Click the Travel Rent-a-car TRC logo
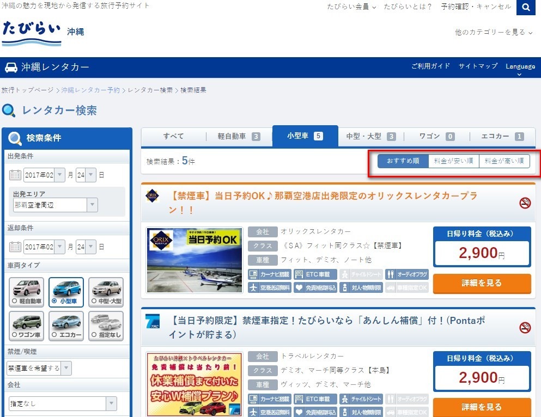 [153, 321]
